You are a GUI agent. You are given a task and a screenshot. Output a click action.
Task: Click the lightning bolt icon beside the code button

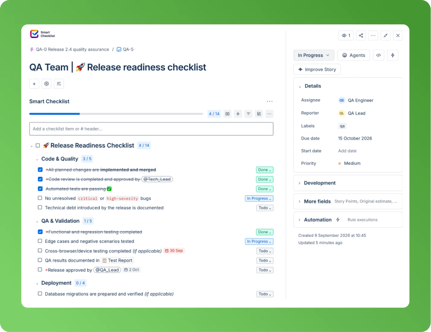[393, 55]
